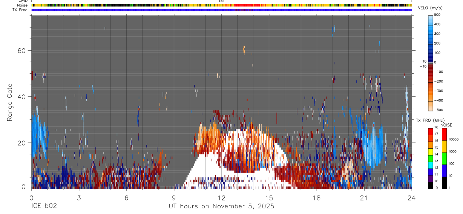Click the Range Gate y-axis title
The width and height of the screenshot is (463, 214).
(x=10, y=103)
